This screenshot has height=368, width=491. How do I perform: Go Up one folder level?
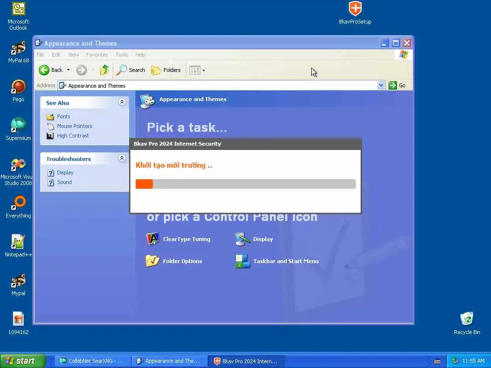click(x=105, y=70)
